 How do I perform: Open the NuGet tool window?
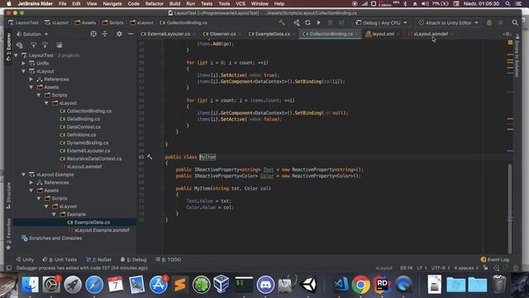pos(98,259)
